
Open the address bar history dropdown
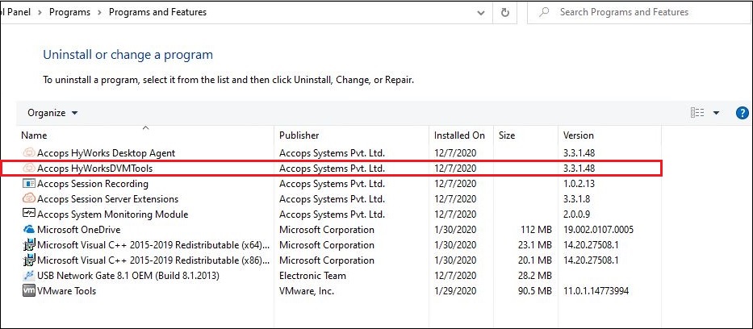click(482, 12)
